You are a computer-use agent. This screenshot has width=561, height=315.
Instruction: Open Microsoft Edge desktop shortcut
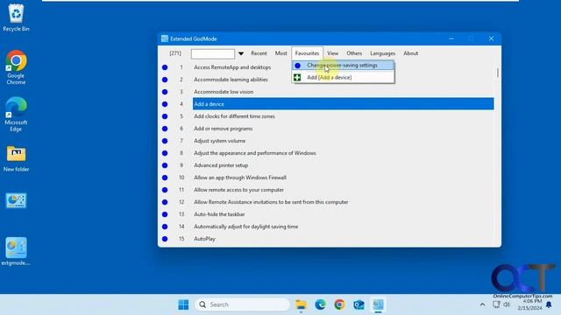click(16, 115)
